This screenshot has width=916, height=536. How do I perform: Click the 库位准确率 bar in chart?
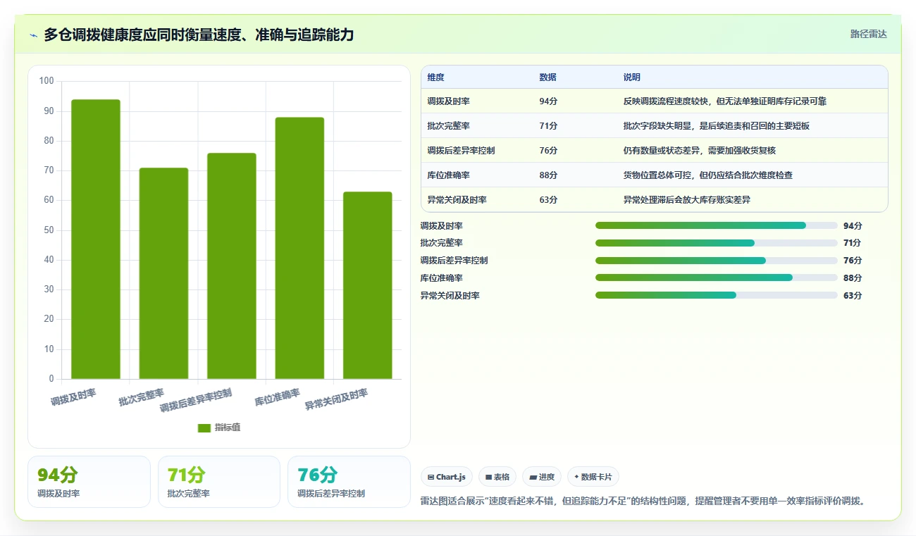click(299, 248)
